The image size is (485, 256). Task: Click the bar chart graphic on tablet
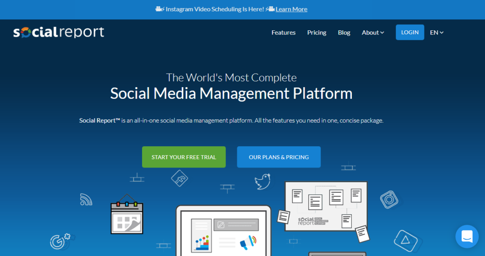point(202,243)
